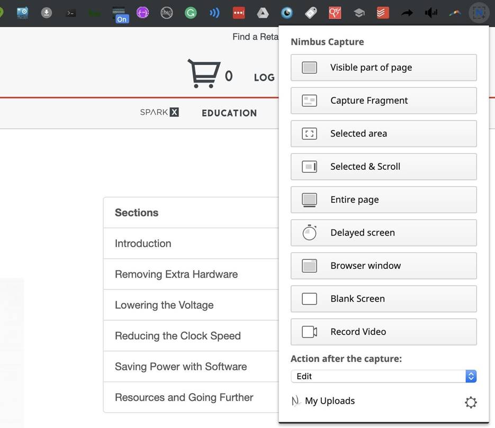
Task: Choose the Selected area capture option
Action: [x=384, y=134]
